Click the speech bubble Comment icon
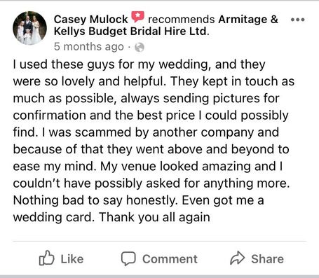The height and width of the screenshot is (278, 319). click(x=128, y=258)
